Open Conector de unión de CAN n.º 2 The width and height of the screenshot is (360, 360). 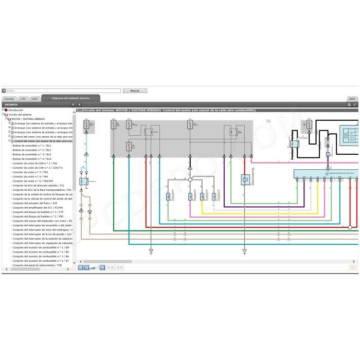38,168
